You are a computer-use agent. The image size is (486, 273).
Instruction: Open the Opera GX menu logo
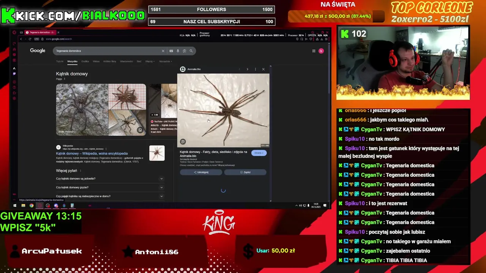14,33
